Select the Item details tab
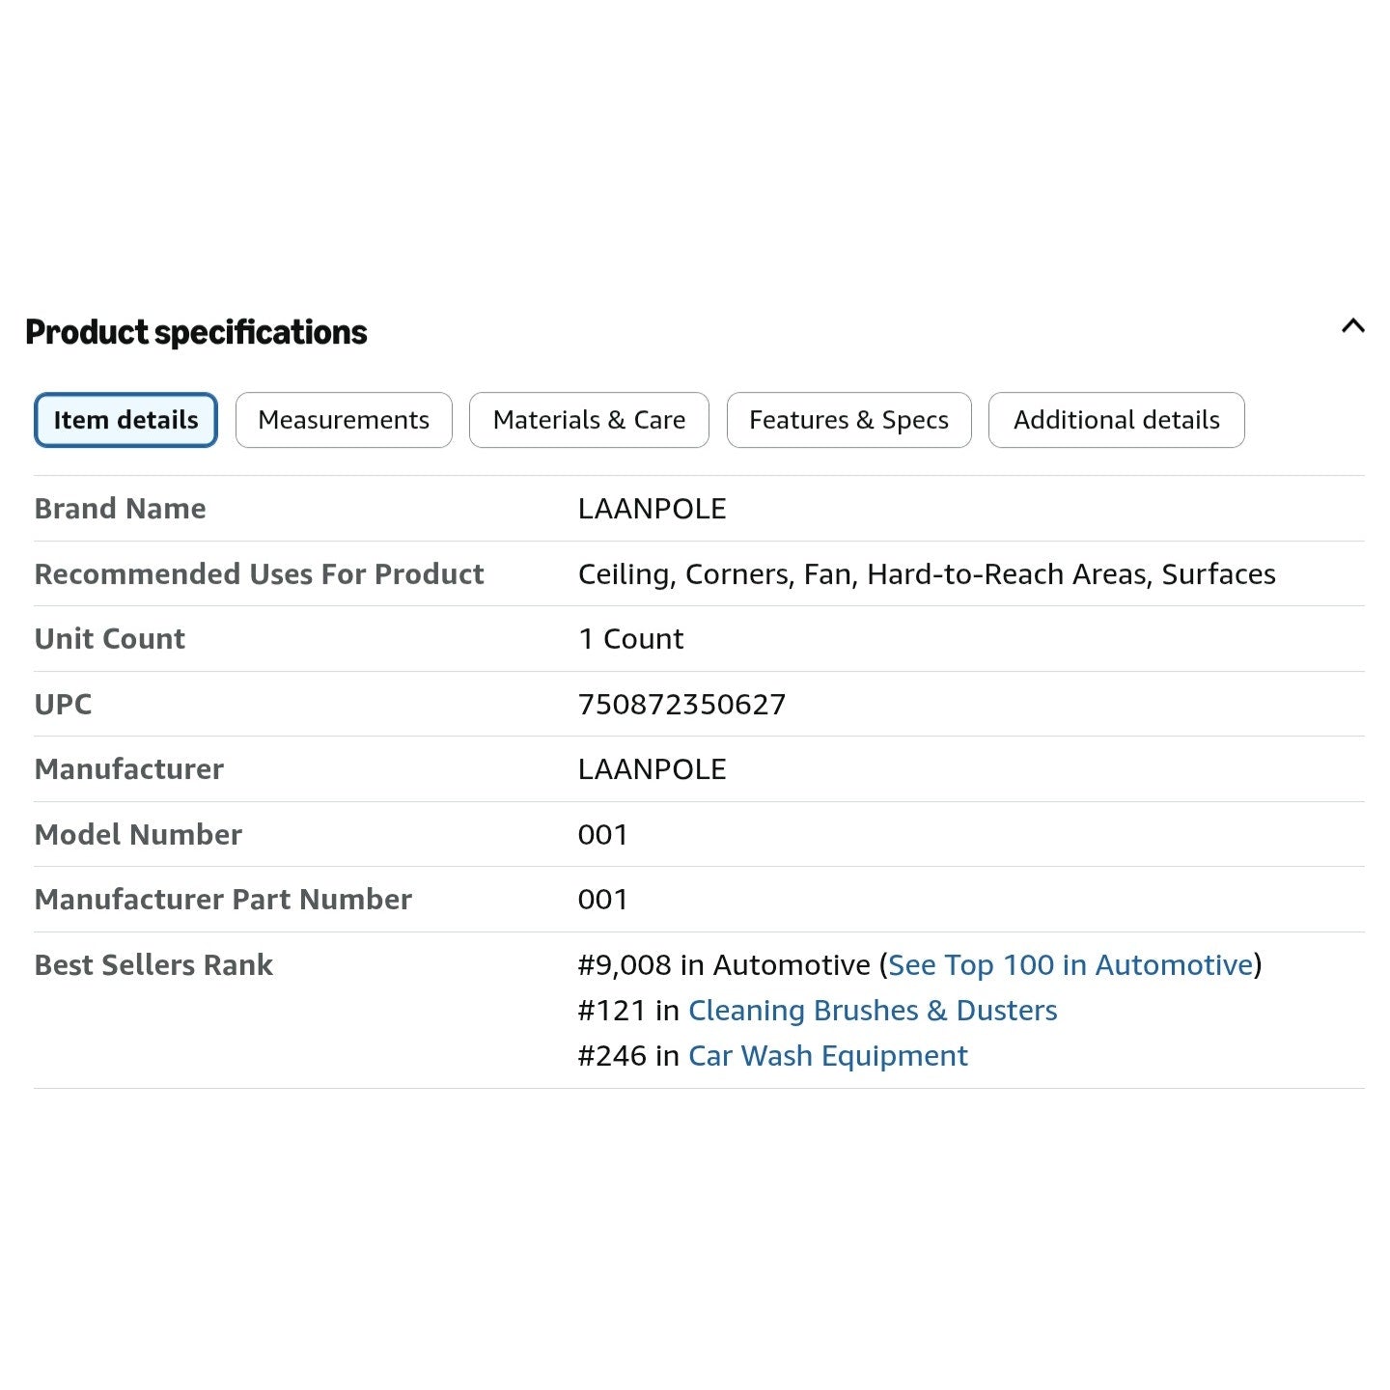 coord(125,420)
